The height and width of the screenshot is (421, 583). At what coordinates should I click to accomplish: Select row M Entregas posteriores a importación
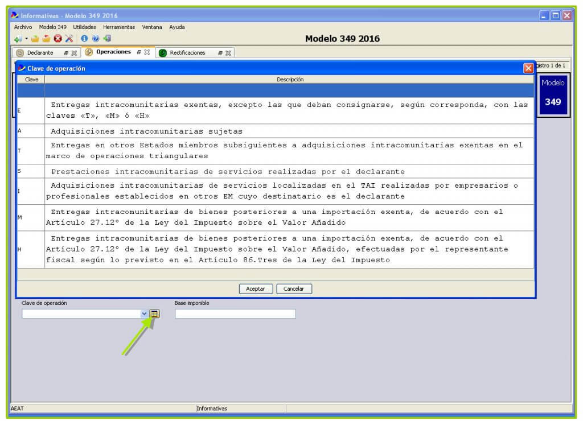tap(276, 217)
